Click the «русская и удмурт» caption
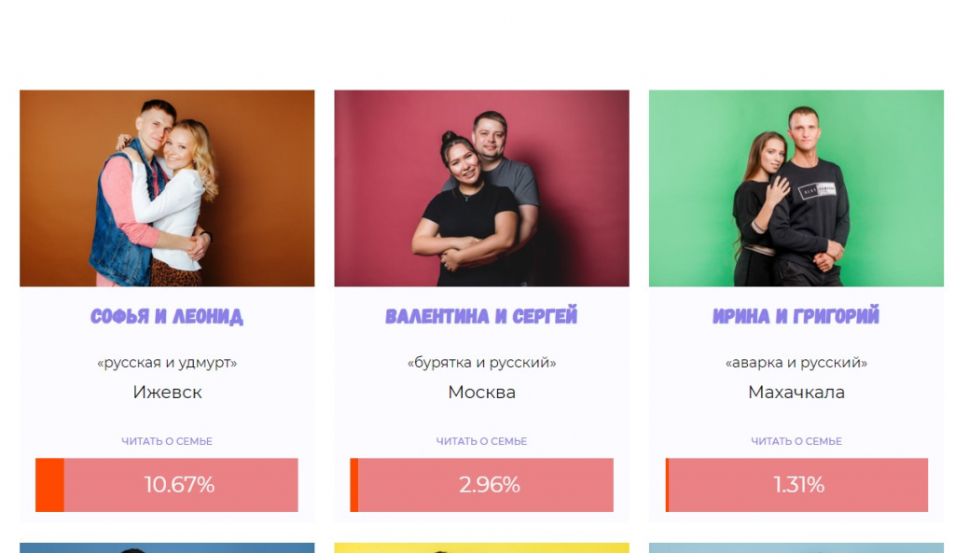Image resolution: width=955 pixels, height=553 pixels. pyautogui.click(x=167, y=363)
